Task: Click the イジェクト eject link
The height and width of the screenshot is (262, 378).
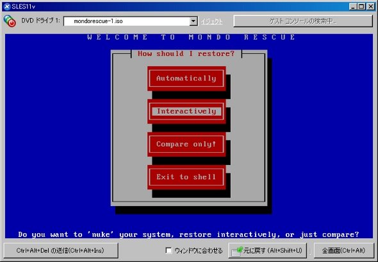Action: pos(211,21)
